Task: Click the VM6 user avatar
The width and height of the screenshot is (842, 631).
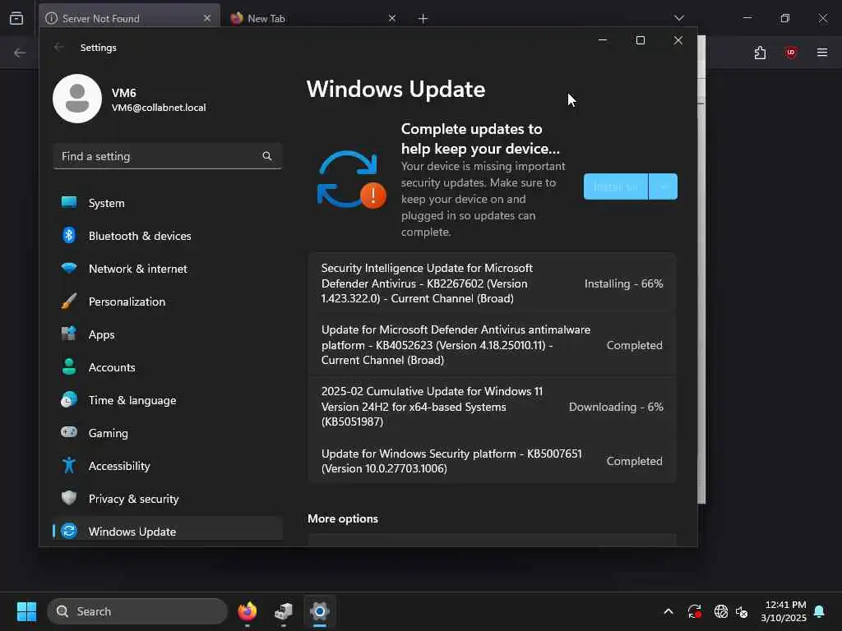Action: [77, 99]
